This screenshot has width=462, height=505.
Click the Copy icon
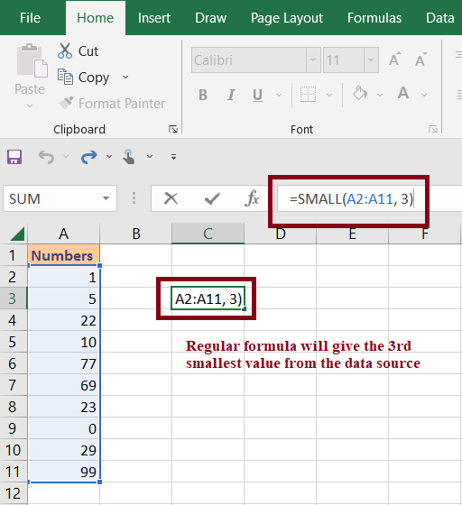click(x=65, y=77)
